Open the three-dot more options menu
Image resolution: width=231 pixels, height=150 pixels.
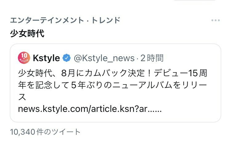216,20
